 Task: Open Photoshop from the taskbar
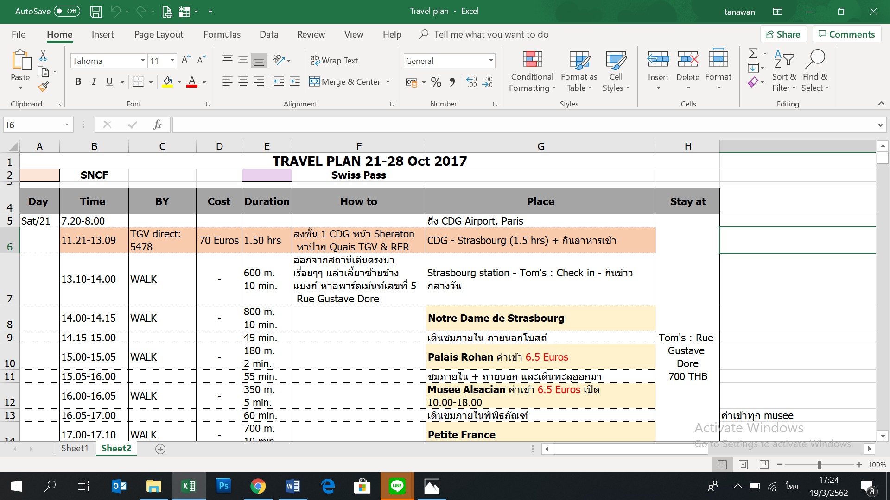[x=223, y=486]
